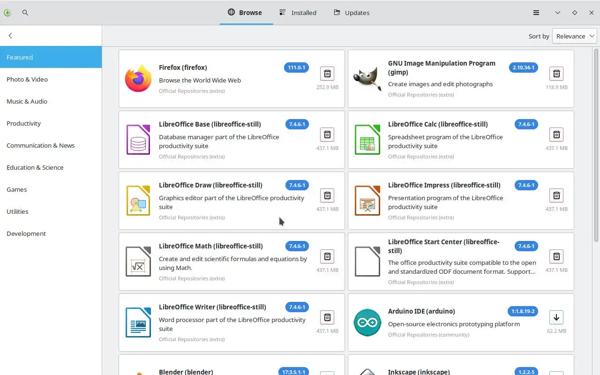Remove LibreOffice Start Center via trash icon
This screenshot has height=375, width=600.
coord(556,256)
